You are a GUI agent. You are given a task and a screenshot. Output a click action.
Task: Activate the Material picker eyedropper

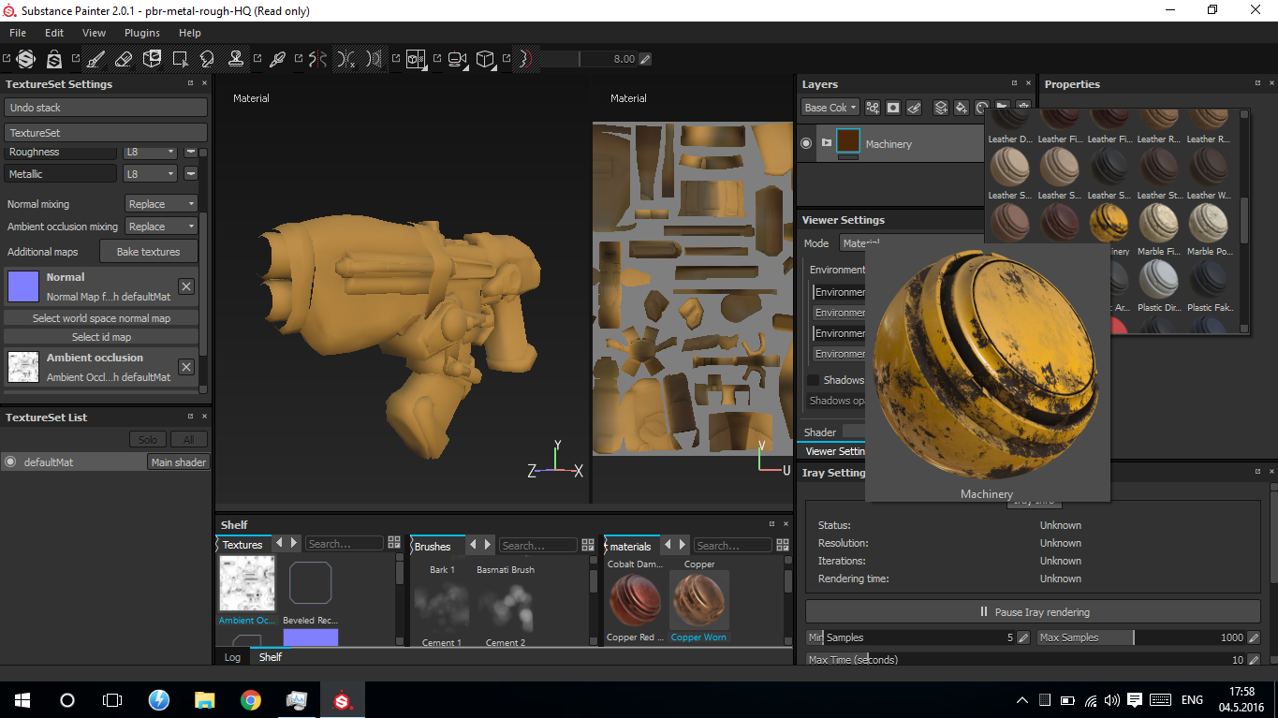[x=277, y=59]
